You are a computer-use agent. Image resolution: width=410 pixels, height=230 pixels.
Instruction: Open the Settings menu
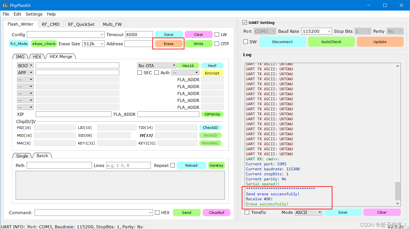coord(34,14)
